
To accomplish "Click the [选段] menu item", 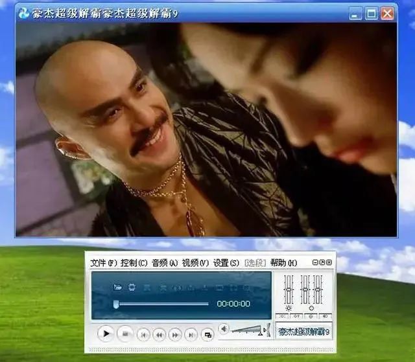I will coord(255,263).
